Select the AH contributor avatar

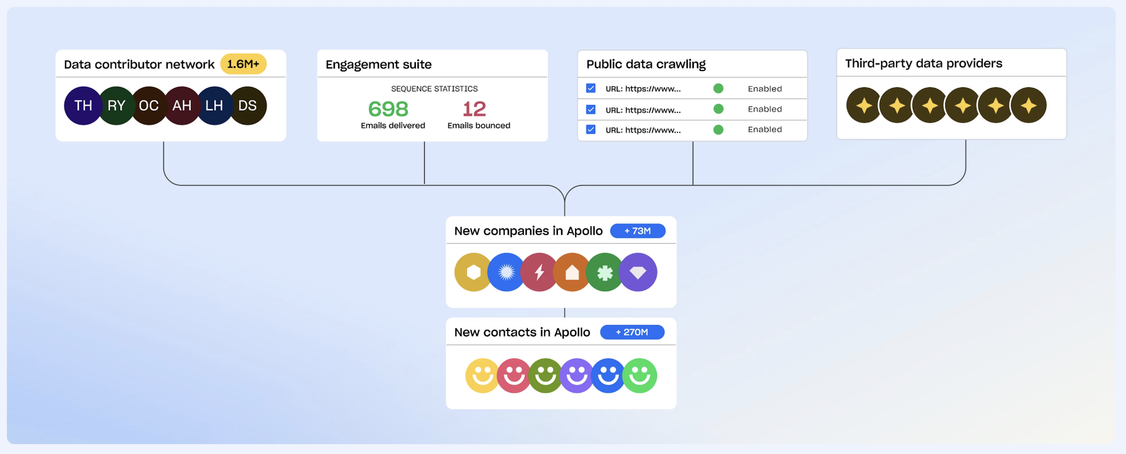point(182,106)
